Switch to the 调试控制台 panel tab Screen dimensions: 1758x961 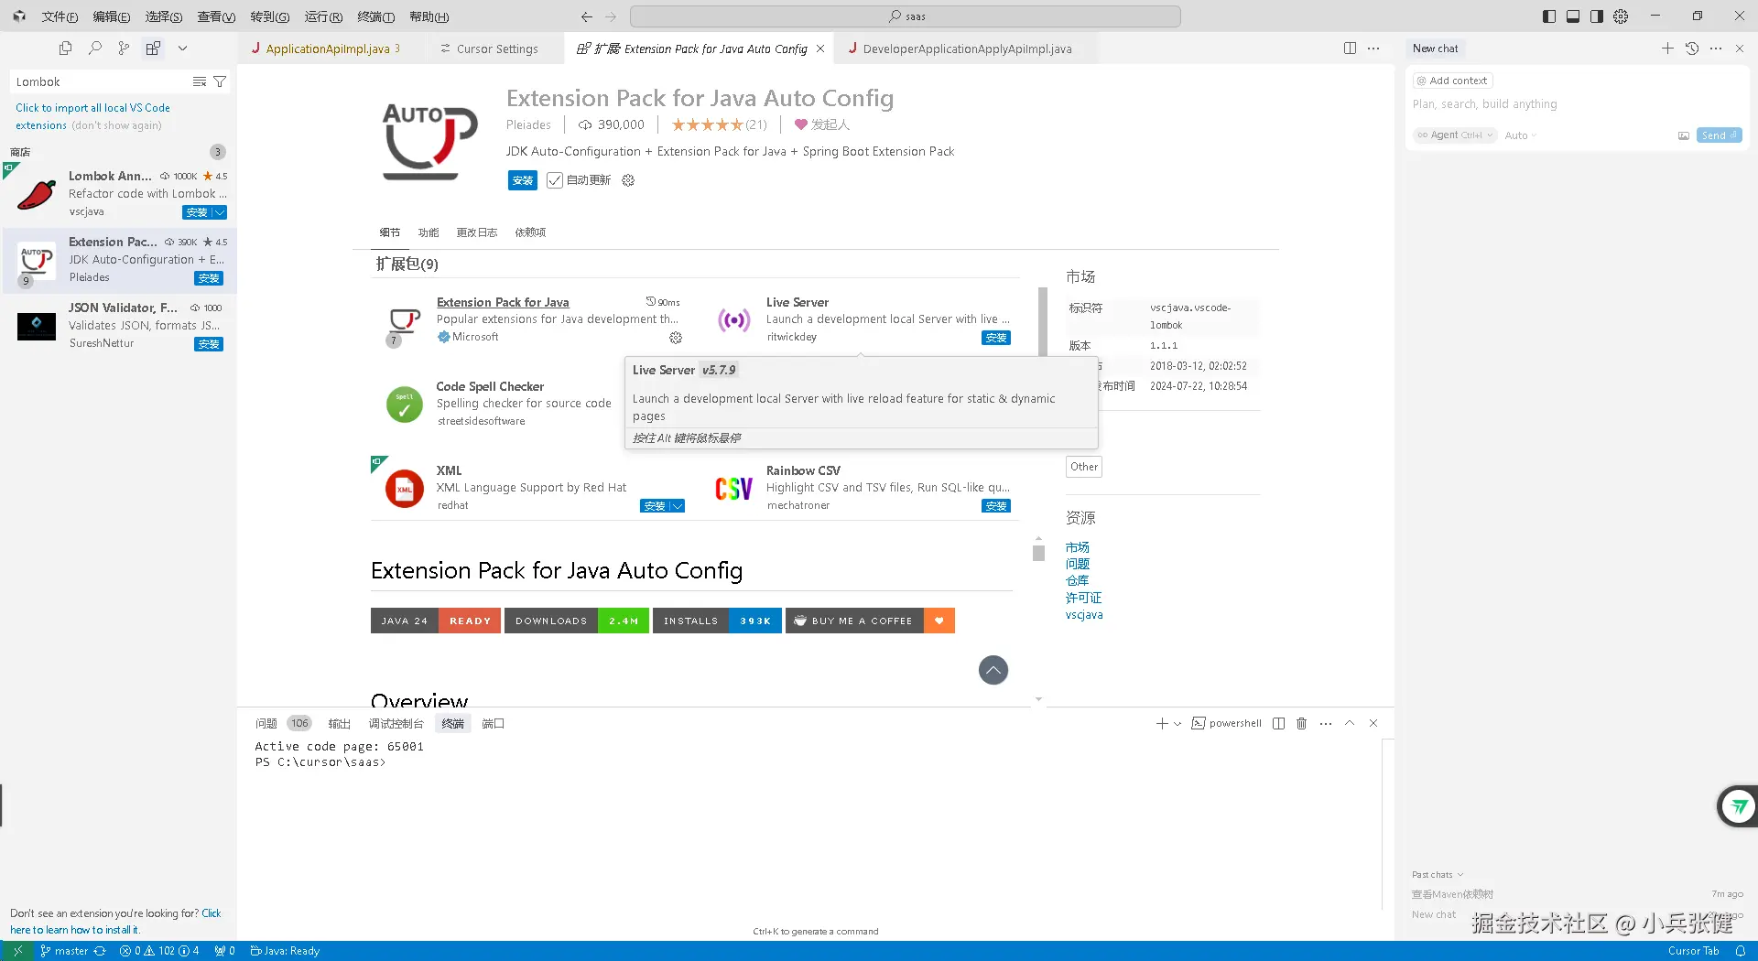point(396,724)
